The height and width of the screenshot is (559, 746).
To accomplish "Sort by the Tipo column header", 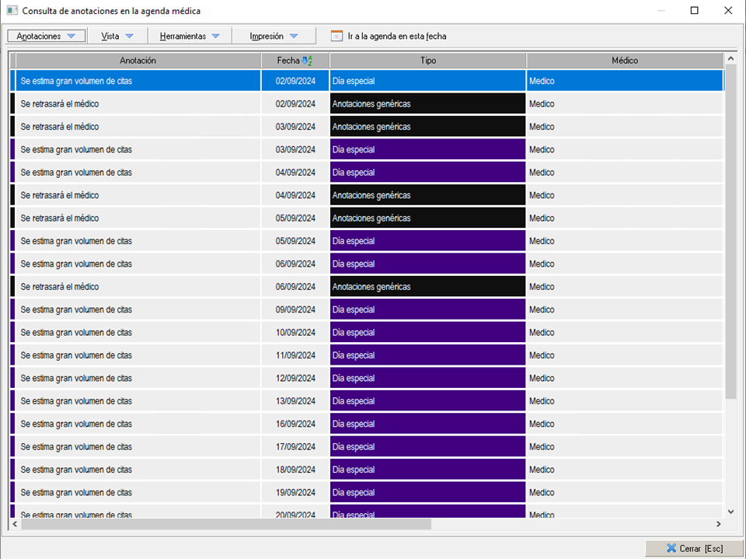I will click(427, 61).
